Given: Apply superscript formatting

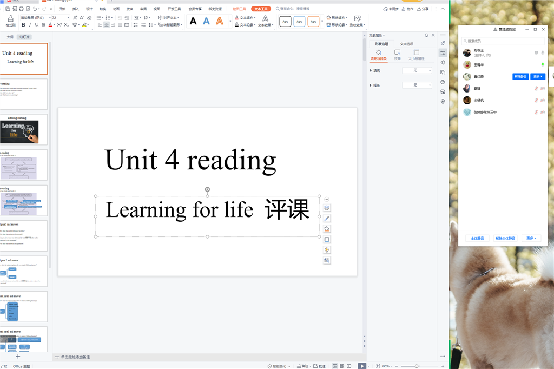Looking at the screenshot, I should (x=60, y=25).
